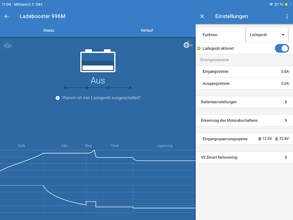The height and width of the screenshot is (220, 293).
Task: Tap the Stromgrenzwerte section header
Action: [x=215, y=60]
